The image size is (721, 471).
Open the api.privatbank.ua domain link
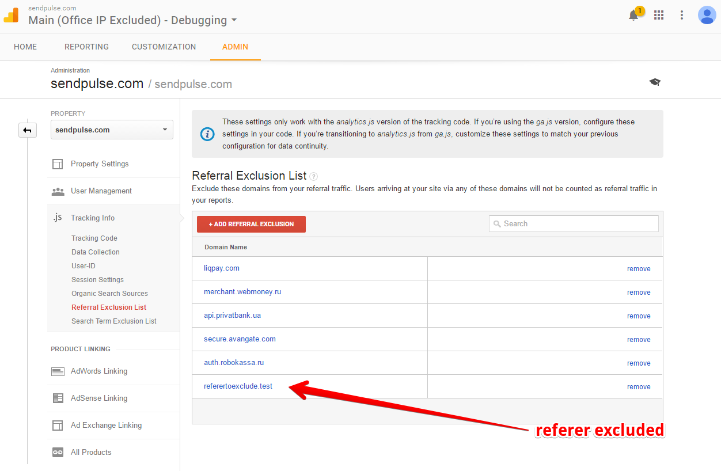point(232,316)
